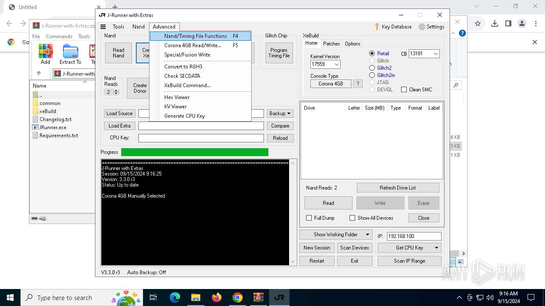Viewport: 545px width, 306px height.
Task: Open the CB version dropdown
Action: coord(436,54)
